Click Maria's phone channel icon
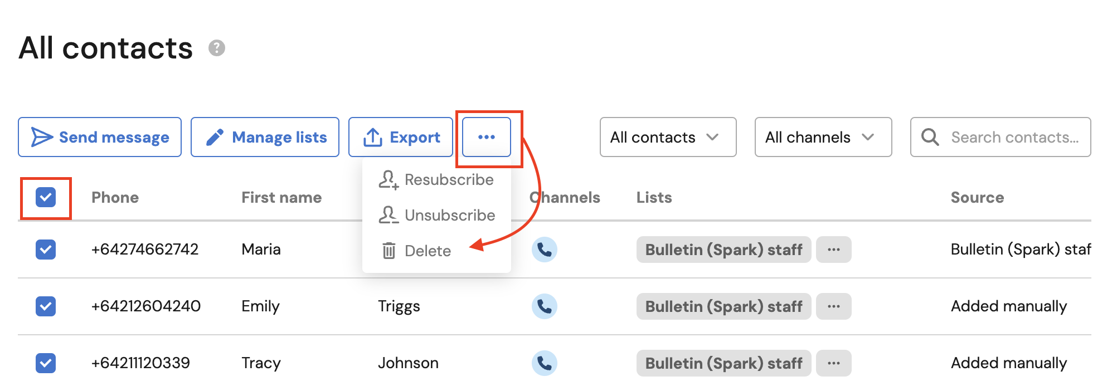Image resolution: width=1117 pixels, height=391 pixels. coord(544,250)
